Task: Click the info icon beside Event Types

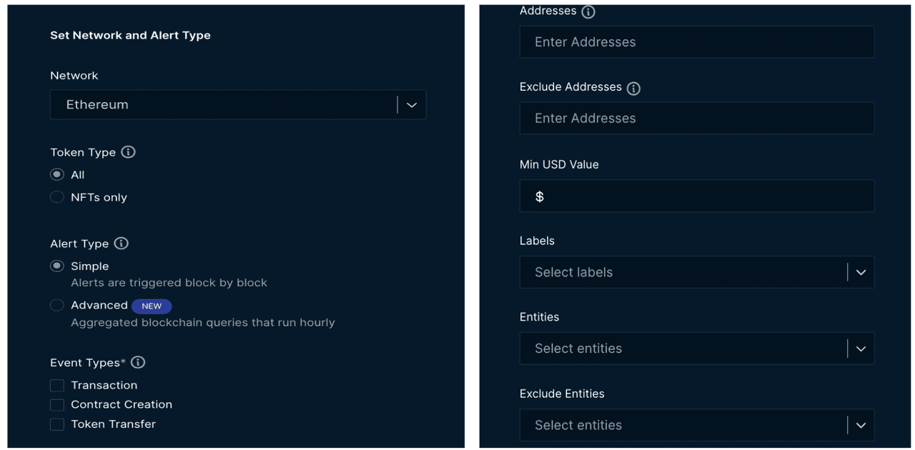Action: click(x=138, y=363)
